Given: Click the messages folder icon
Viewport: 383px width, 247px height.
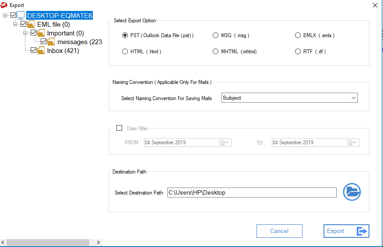Looking at the screenshot, I should pos(51,42).
